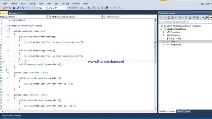Click the split editor icon above scrollbar
212x119 pixels.
coord(155,20)
